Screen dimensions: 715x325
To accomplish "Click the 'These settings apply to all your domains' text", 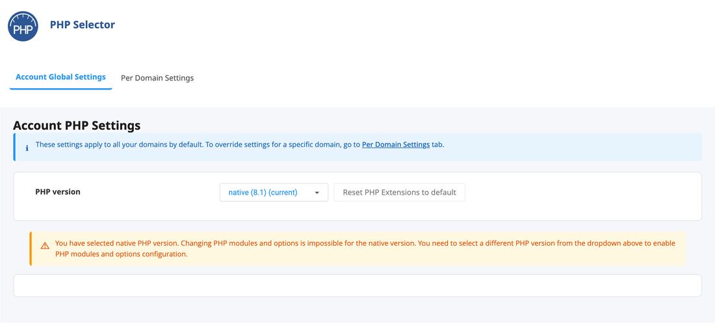I will point(240,145).
